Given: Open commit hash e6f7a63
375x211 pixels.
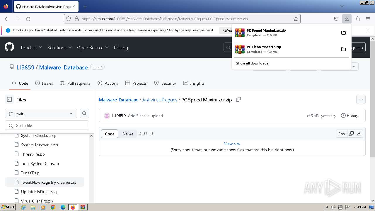Looking at the screenshot, I should [313, 116].
